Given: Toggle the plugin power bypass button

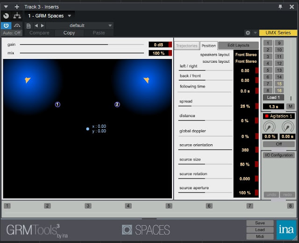Looking at the screenshot, I should (x=6, y=25).
